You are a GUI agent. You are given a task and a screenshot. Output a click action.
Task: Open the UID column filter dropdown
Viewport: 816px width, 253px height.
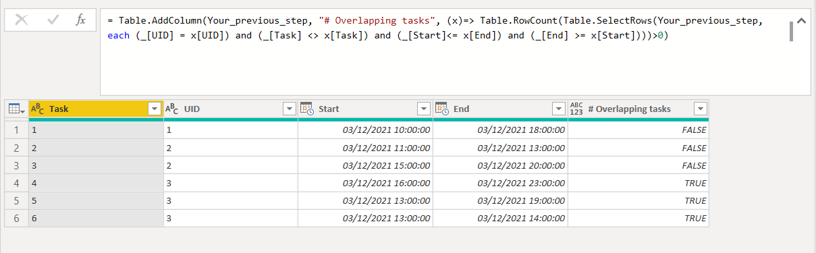pyautogui.click(x=289, y=109)
